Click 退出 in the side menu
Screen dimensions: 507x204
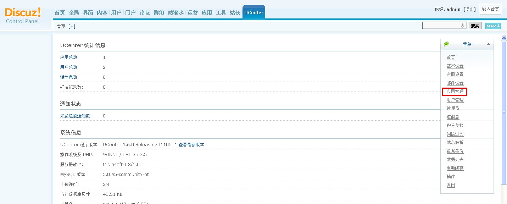[x=451, y=185]
